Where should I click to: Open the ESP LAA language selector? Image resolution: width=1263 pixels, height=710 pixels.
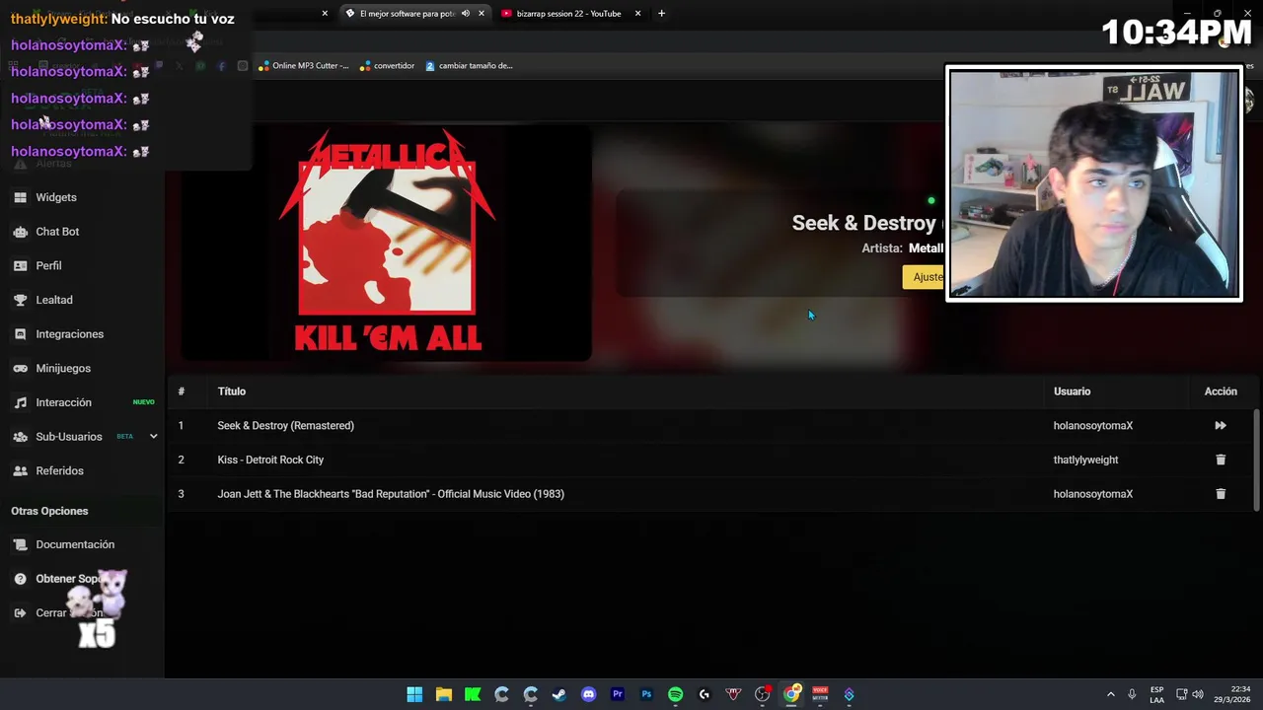click(1156, 694)
